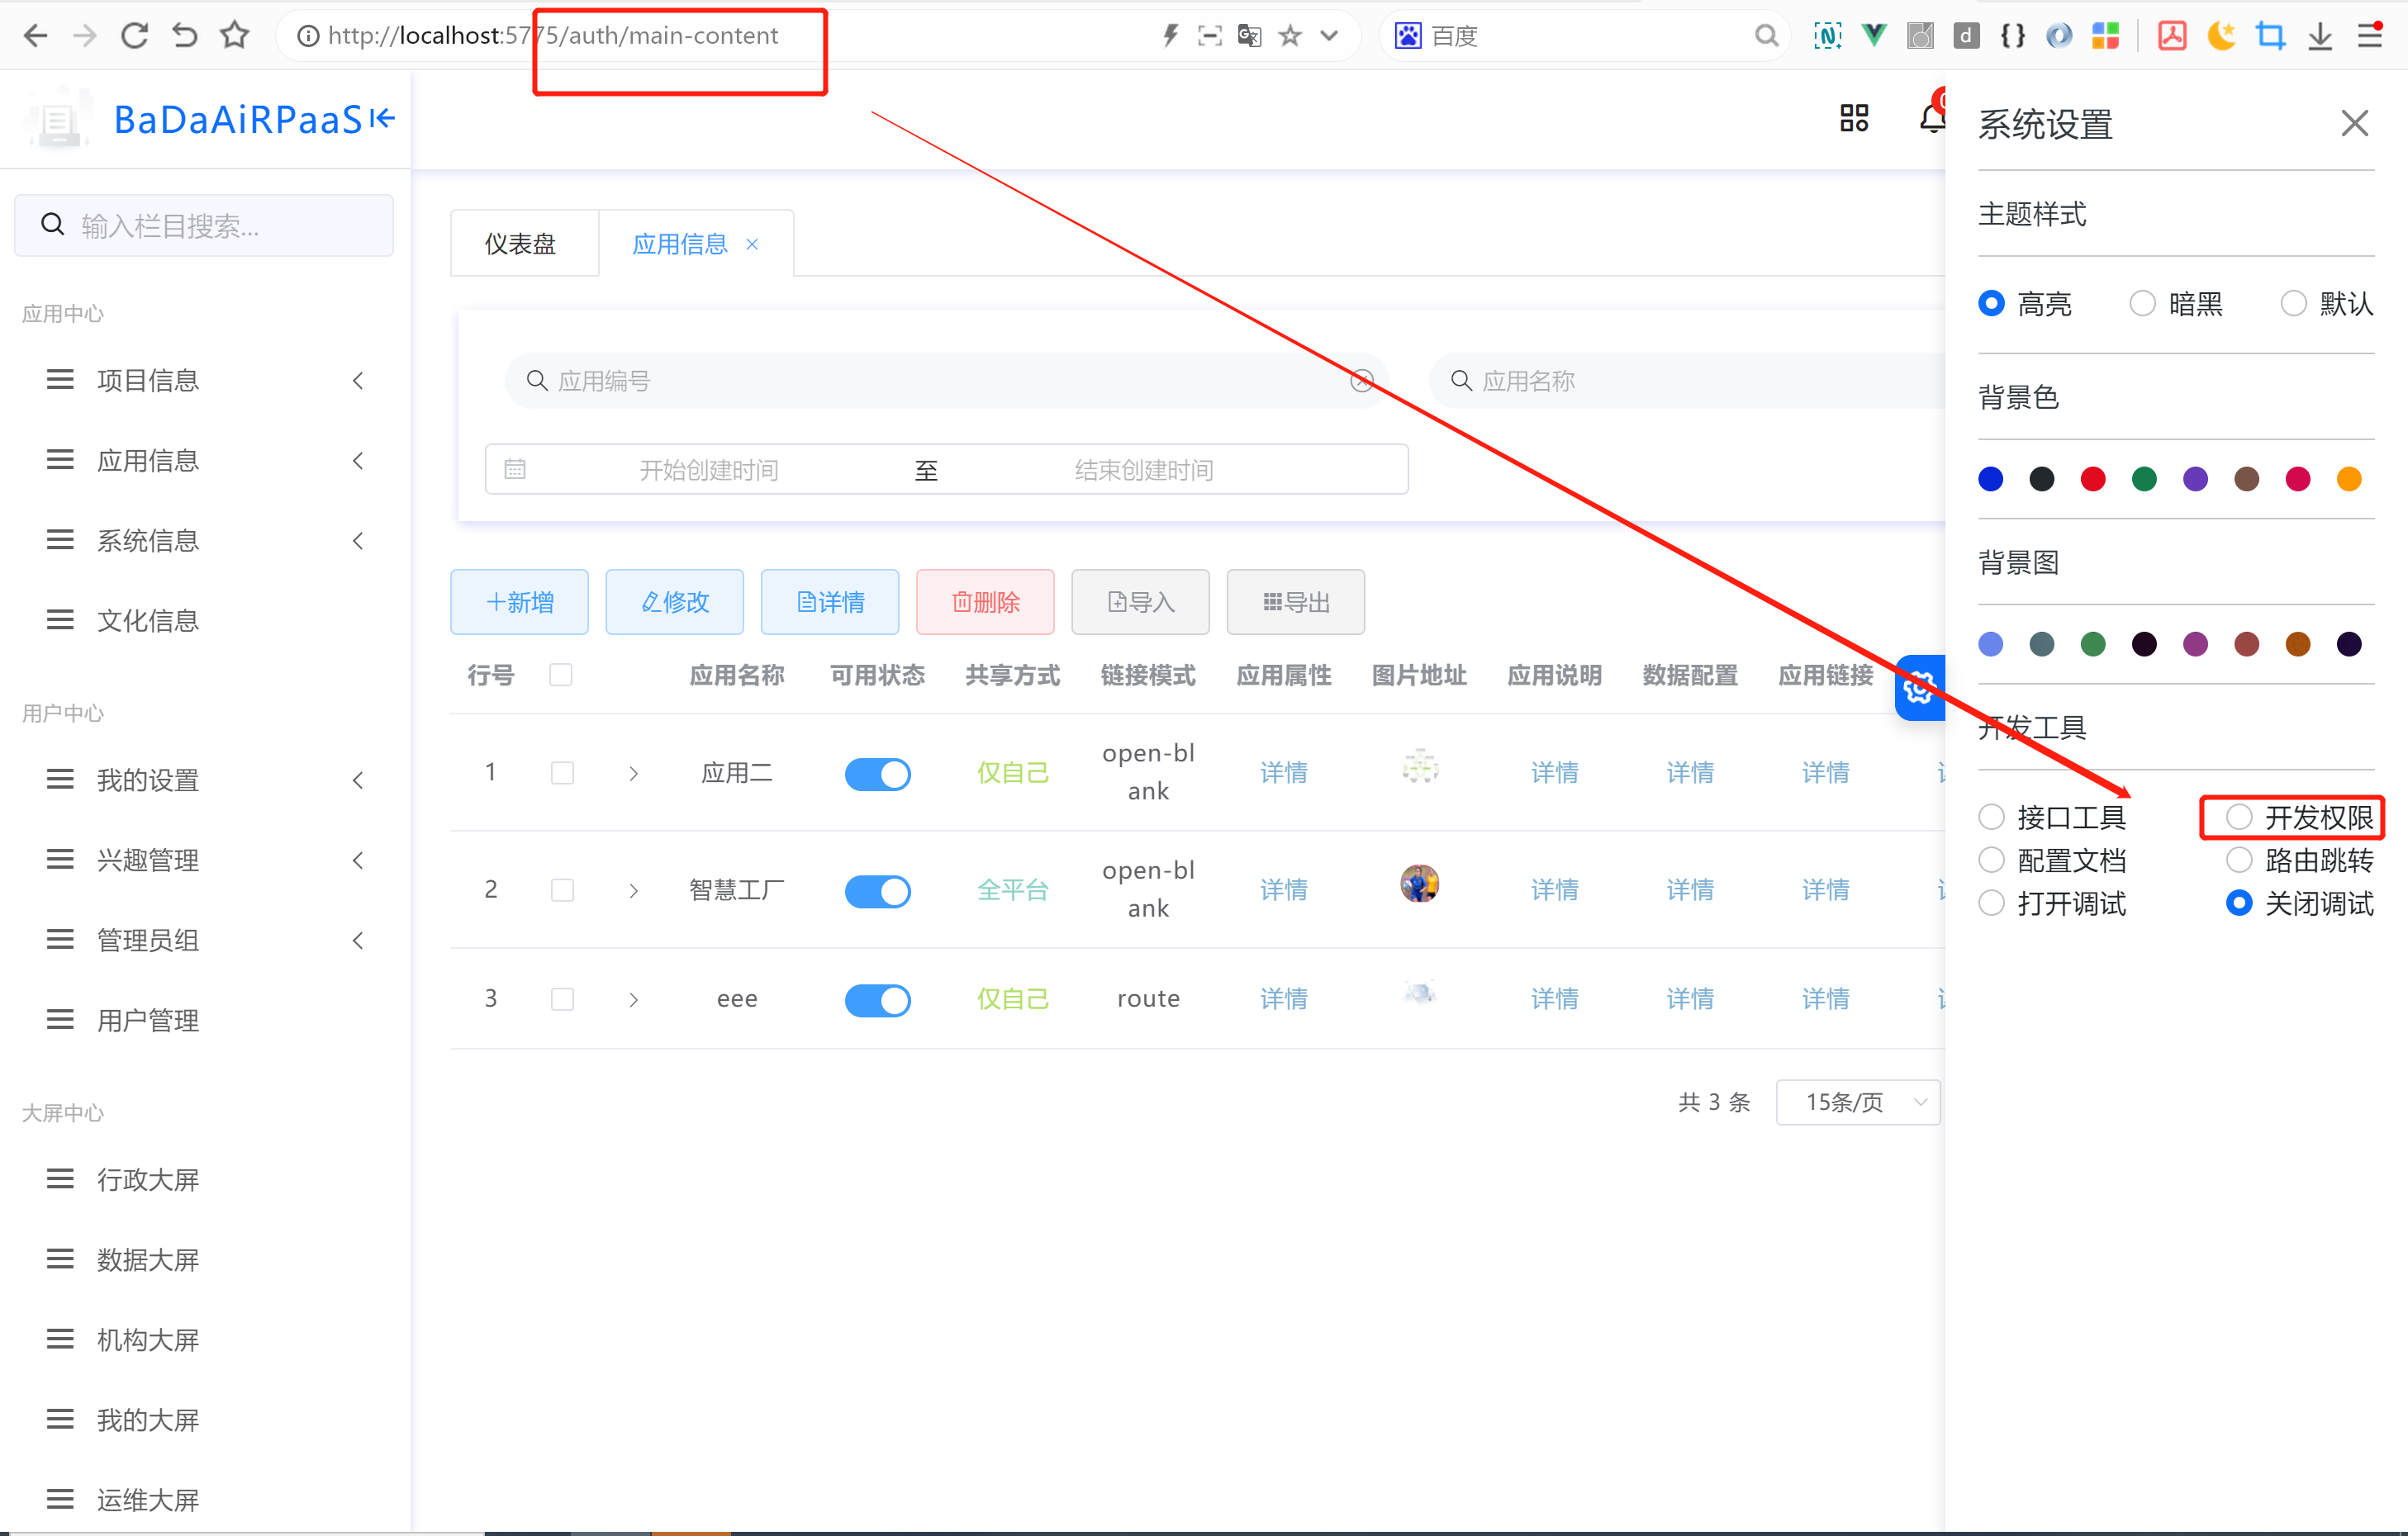Switch to the 仪表盘 tab
This screenshot has height=1536, width=2408.
click(521, 243)
